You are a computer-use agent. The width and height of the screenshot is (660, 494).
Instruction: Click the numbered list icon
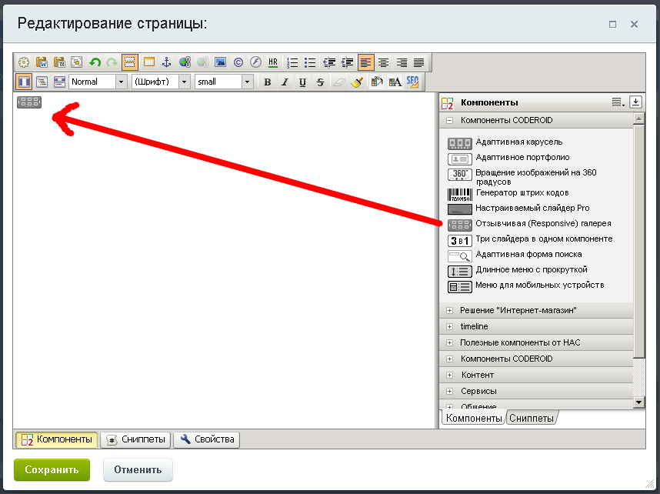coord(292,62)
